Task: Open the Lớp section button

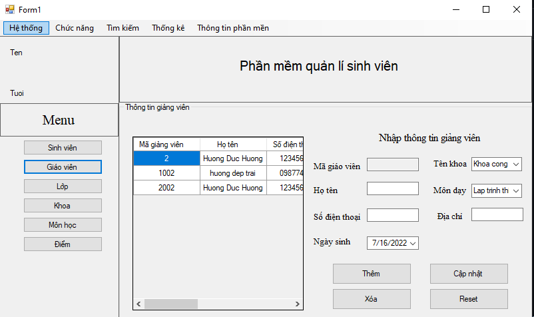Action: point(63,186)
